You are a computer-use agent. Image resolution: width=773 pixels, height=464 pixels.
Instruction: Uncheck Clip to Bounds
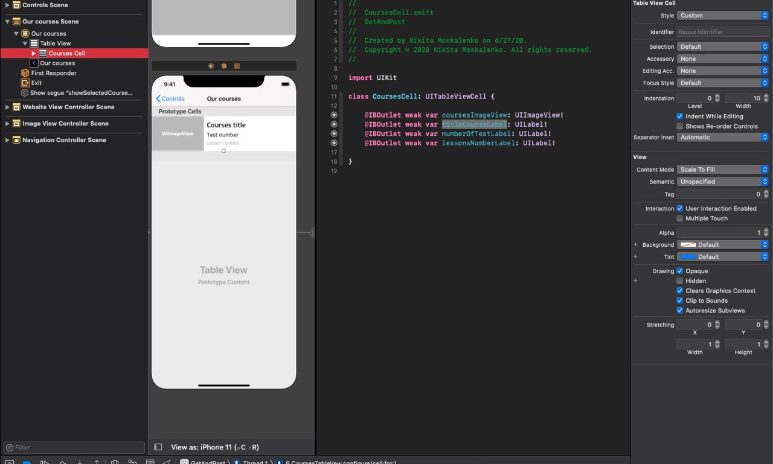680,300
